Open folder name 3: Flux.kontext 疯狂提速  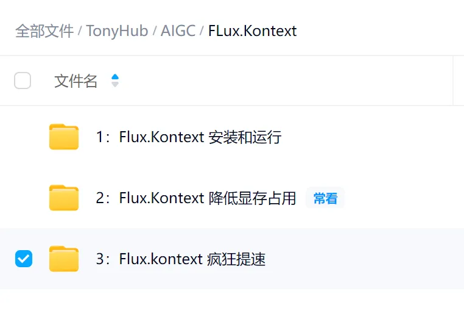click(x=180, y=259)
